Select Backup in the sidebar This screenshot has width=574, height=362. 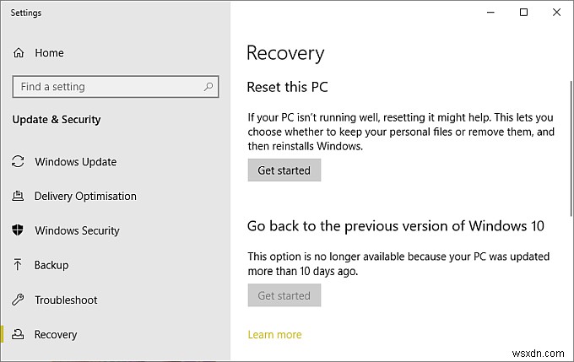pos(51,265)
